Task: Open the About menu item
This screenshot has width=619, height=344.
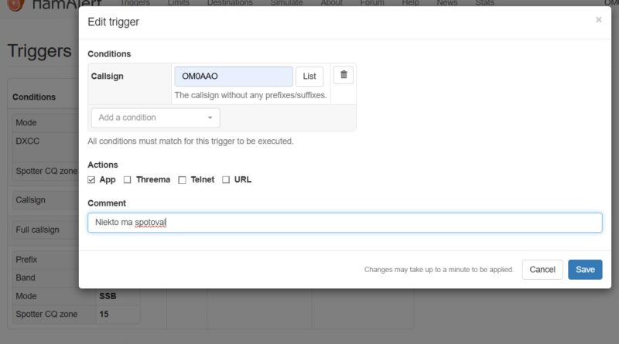Action: (x=332, y=3)
